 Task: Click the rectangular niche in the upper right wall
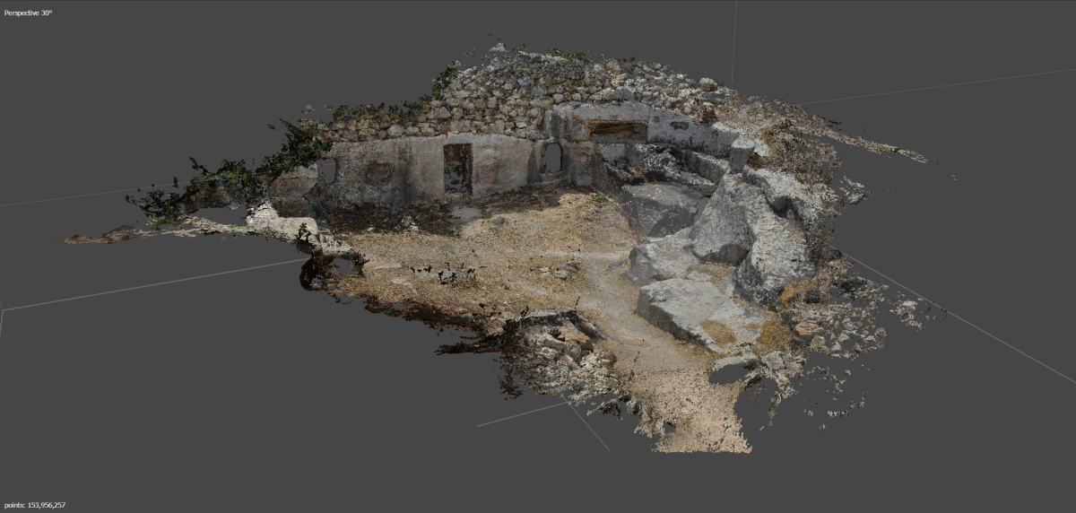618,131
